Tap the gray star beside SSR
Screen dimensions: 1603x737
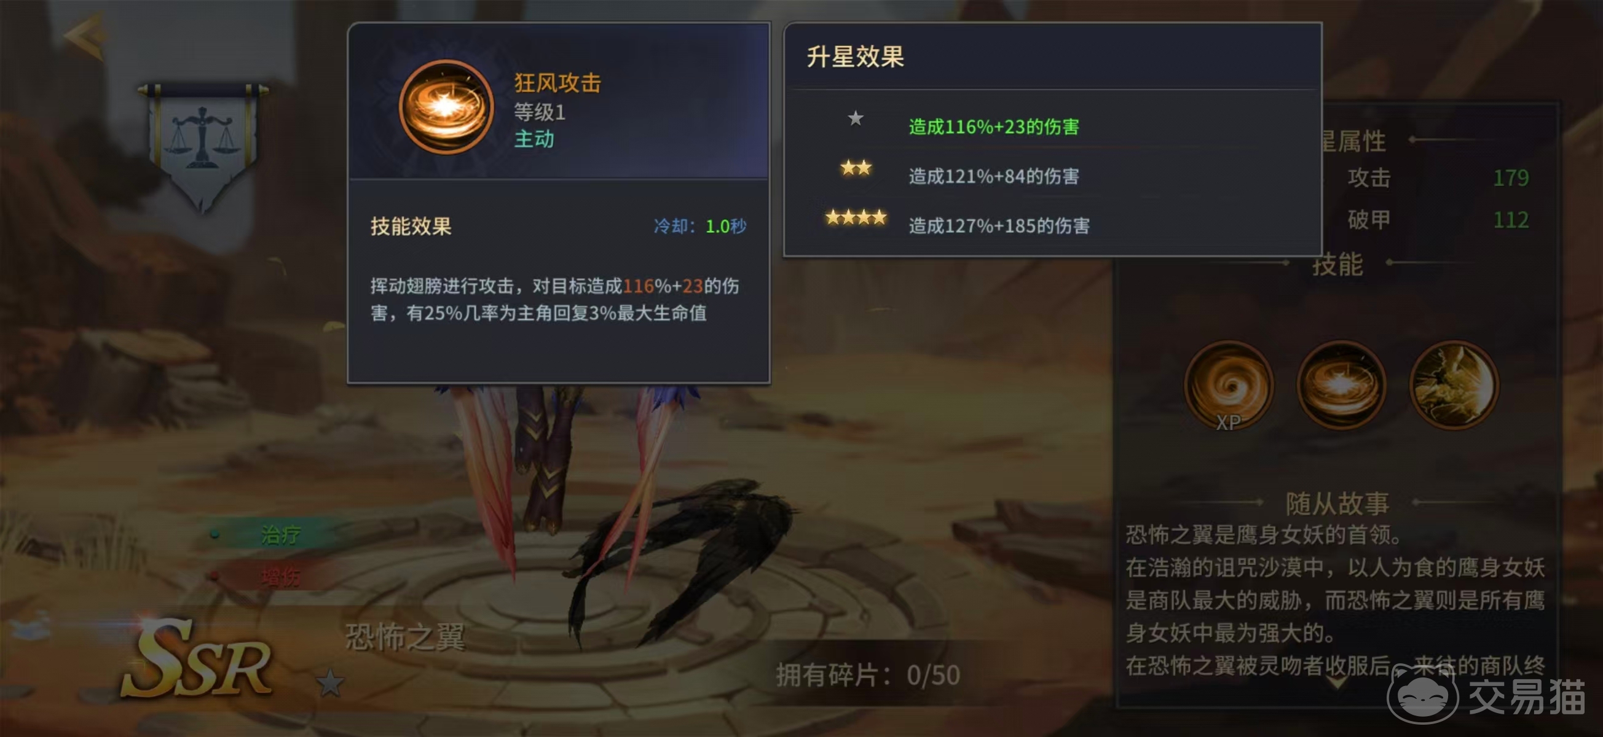tap(330, 682)
